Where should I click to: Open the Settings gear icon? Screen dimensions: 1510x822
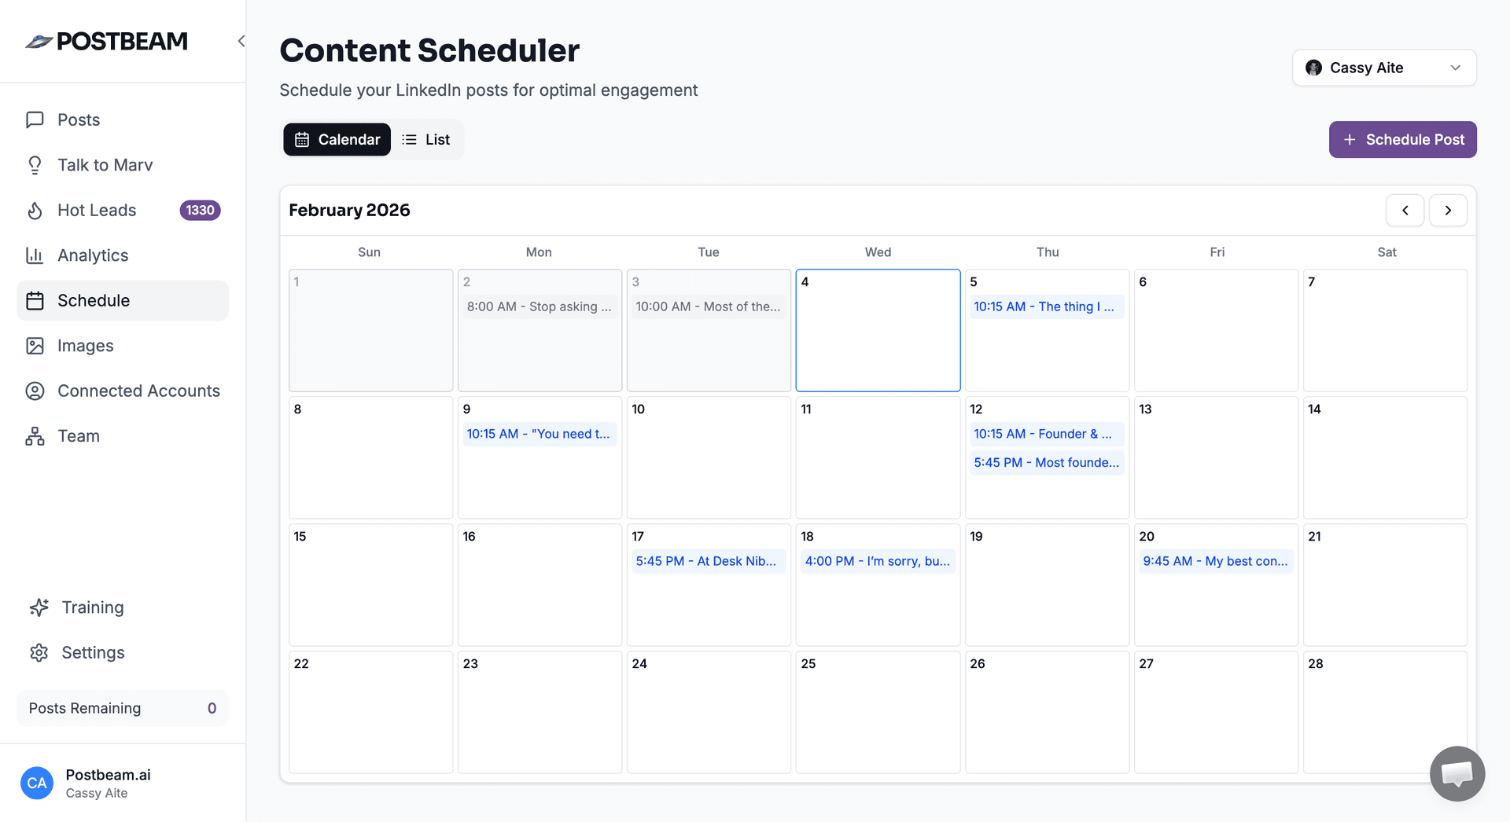(x=39, y=653)
